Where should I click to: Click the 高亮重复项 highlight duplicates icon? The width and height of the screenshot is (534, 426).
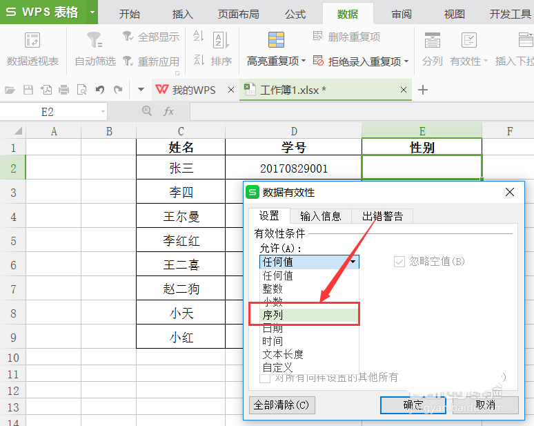(x=276, y=40)
